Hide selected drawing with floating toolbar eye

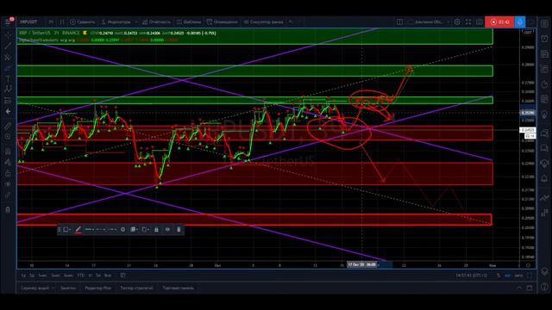click(x=167, y=230)
